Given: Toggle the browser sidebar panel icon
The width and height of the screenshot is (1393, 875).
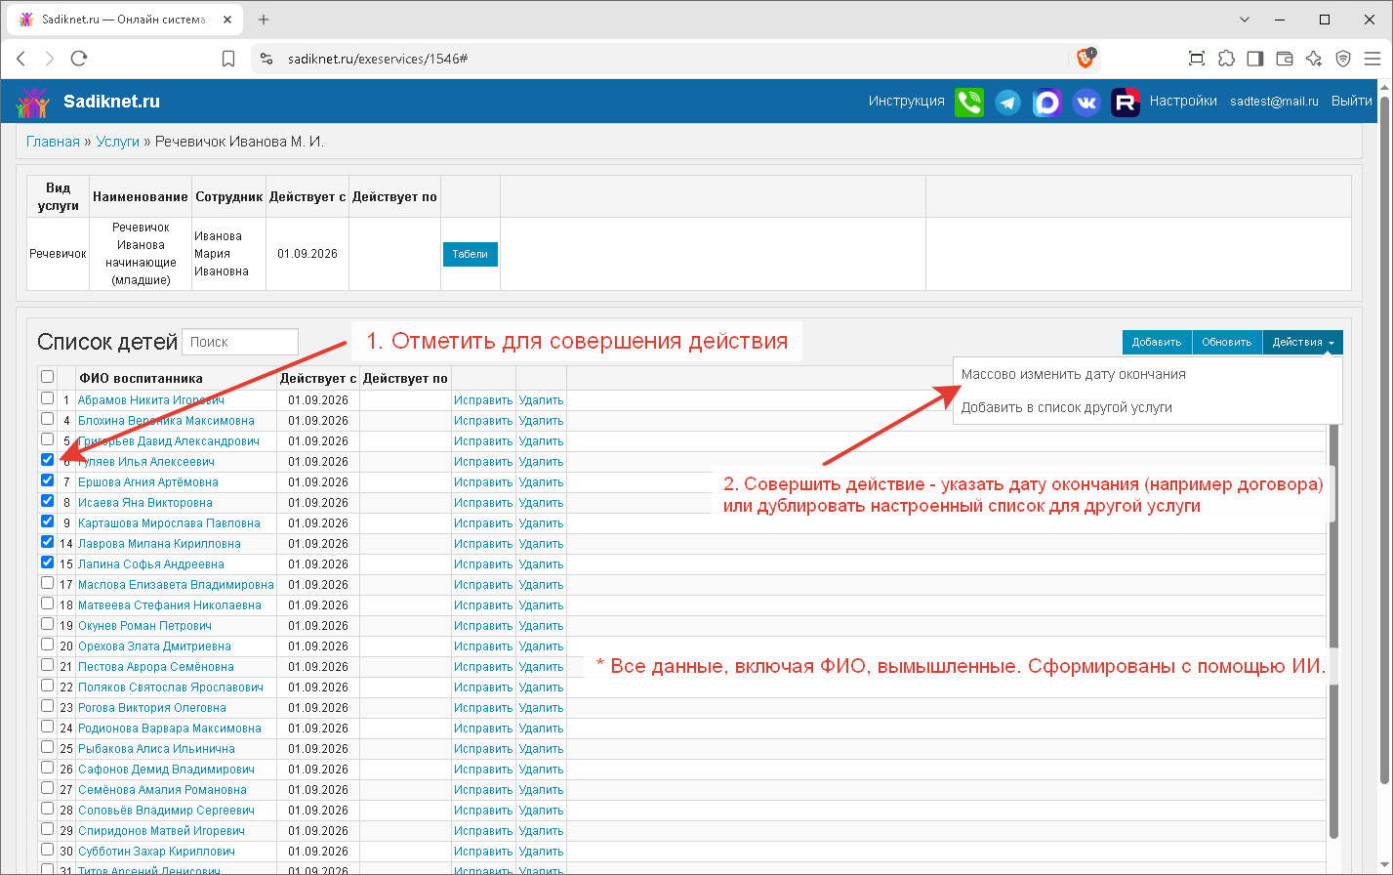Looking at the screenshot, I should click(x=1255, y=59).
